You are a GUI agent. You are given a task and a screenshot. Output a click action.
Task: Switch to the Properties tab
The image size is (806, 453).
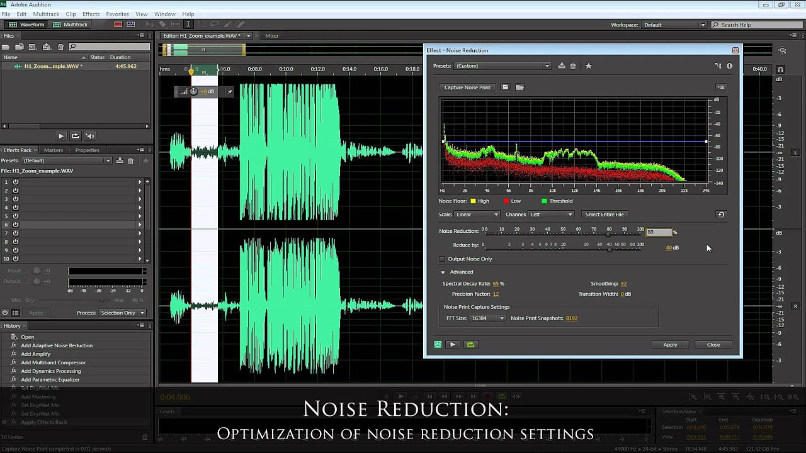(87, 150)
